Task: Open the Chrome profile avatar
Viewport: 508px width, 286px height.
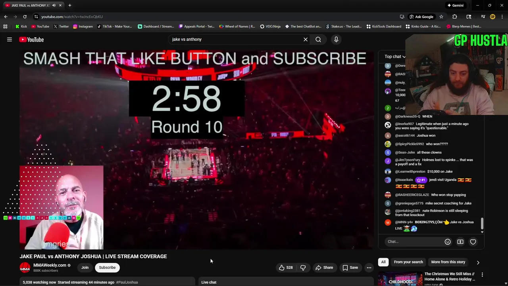Action: [493, 17]
